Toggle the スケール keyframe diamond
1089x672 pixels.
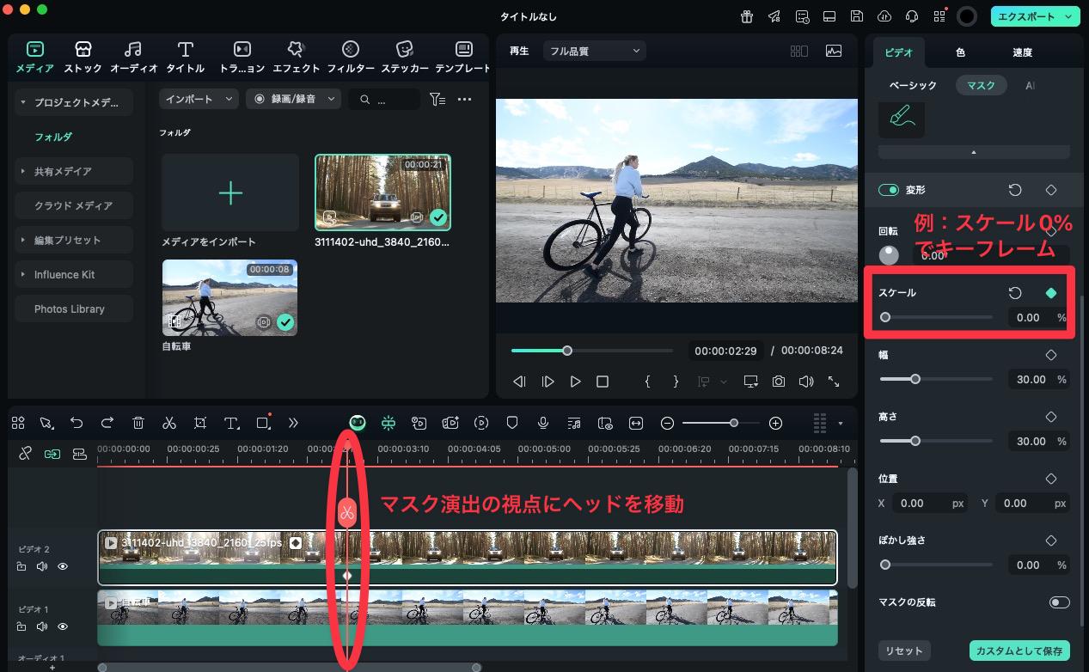pos(1050,293)
